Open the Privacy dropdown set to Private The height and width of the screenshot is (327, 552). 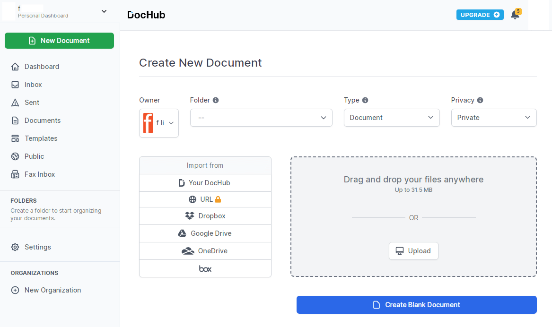click(494, 118)
